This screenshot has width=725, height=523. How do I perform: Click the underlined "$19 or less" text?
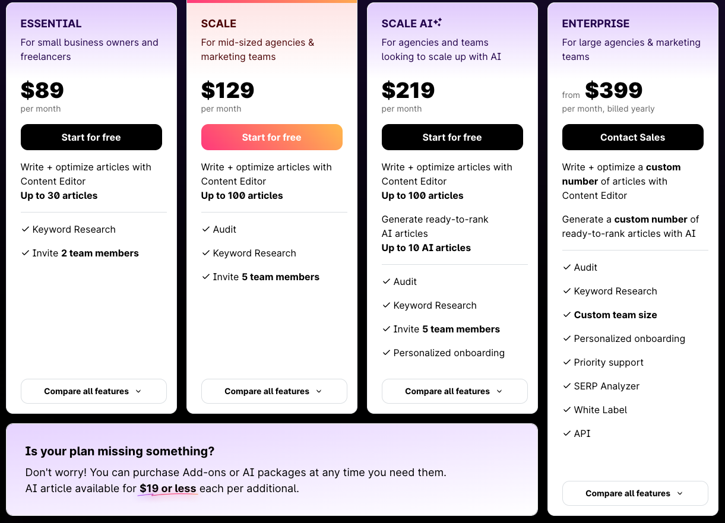coord(167,489)
